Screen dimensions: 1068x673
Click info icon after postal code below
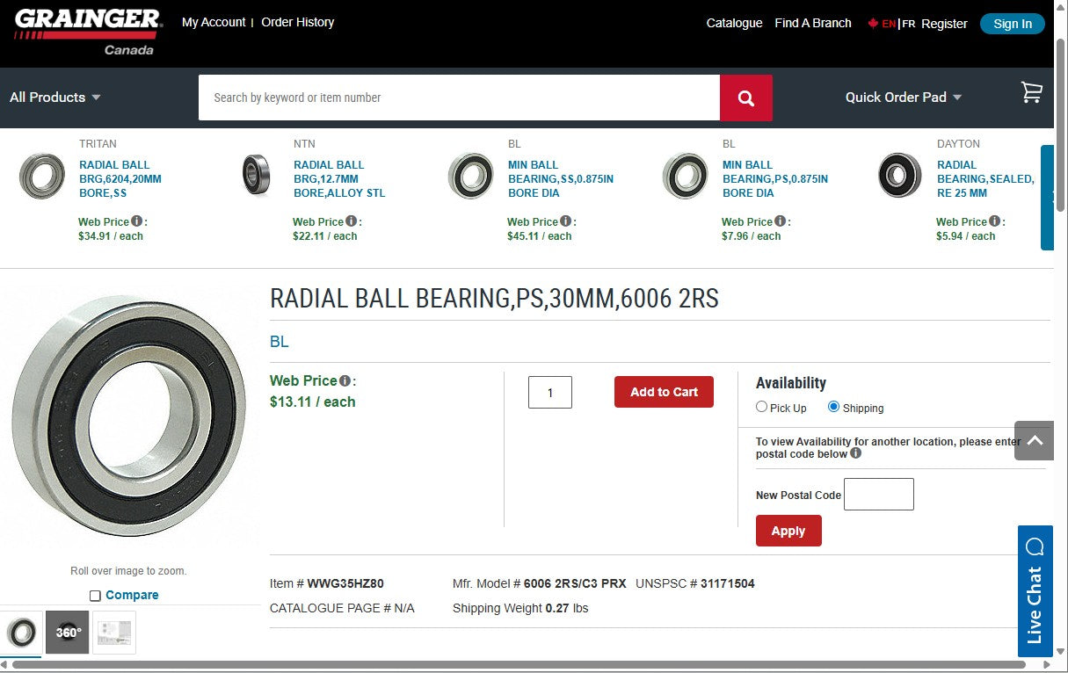click(856, 453)
